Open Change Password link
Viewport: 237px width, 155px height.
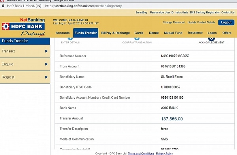tap(174, 22)
